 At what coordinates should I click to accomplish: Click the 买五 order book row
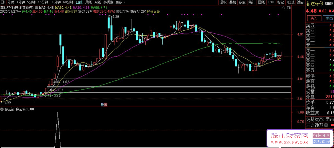point(320,70)
